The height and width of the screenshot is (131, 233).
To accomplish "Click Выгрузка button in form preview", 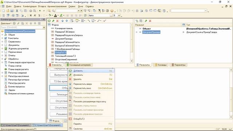I will click(x=59, y=75).
